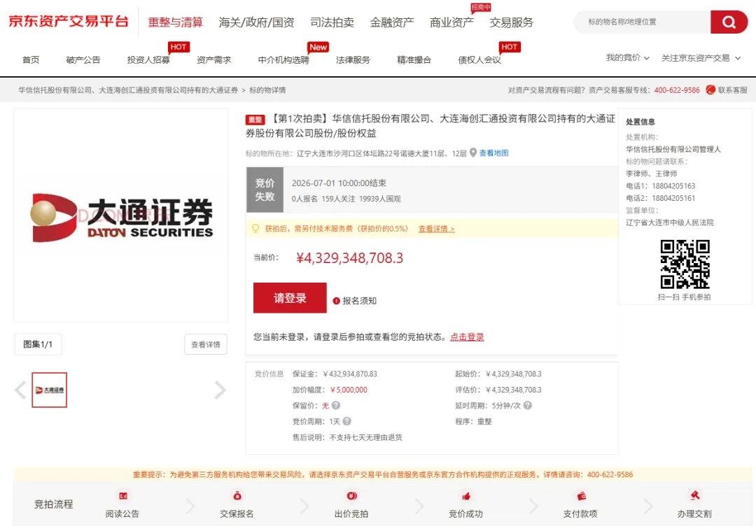The width and height of the screenshot is (756, 531).
Task: Open the 金融资产 tab
Action: (391, 22)
